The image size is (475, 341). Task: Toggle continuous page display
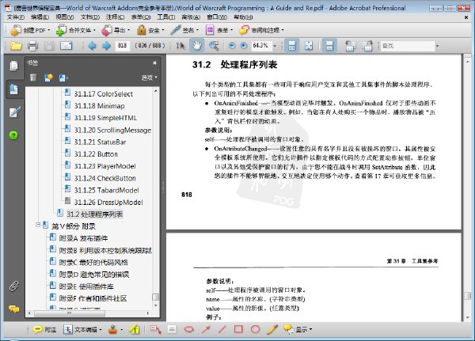(329, 46)
